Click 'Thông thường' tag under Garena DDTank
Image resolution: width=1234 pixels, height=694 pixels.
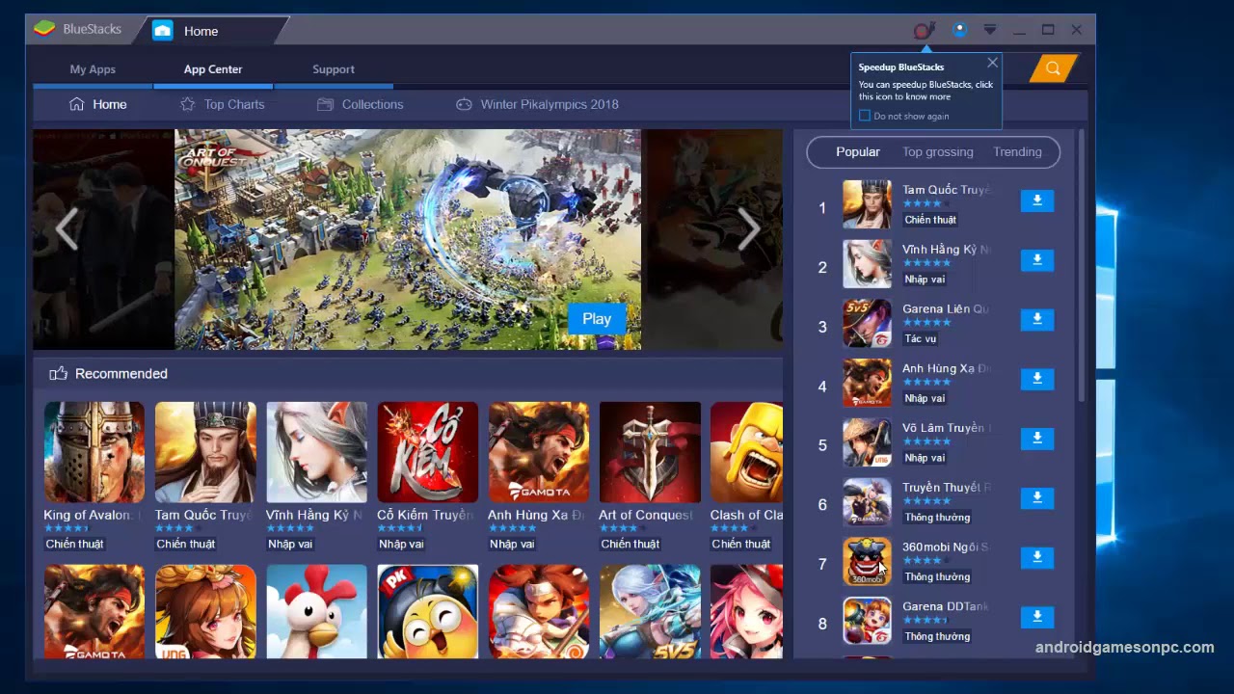click(937, 637)
